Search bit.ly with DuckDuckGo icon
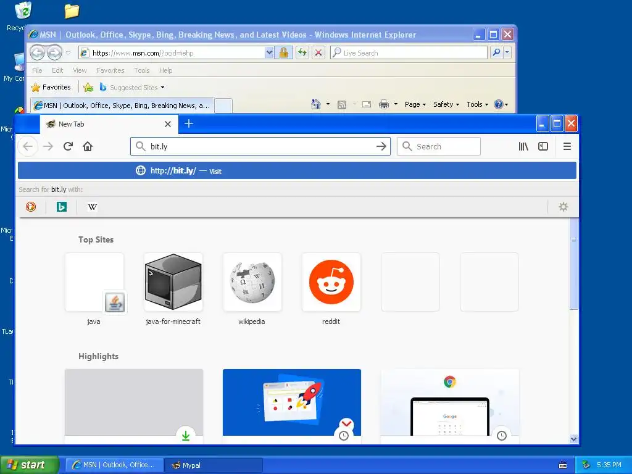Viewport: 632px width, 474px height. [31, 207]
